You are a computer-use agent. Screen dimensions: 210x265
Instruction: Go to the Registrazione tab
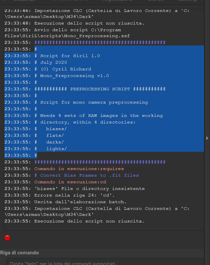pos(117,1)
